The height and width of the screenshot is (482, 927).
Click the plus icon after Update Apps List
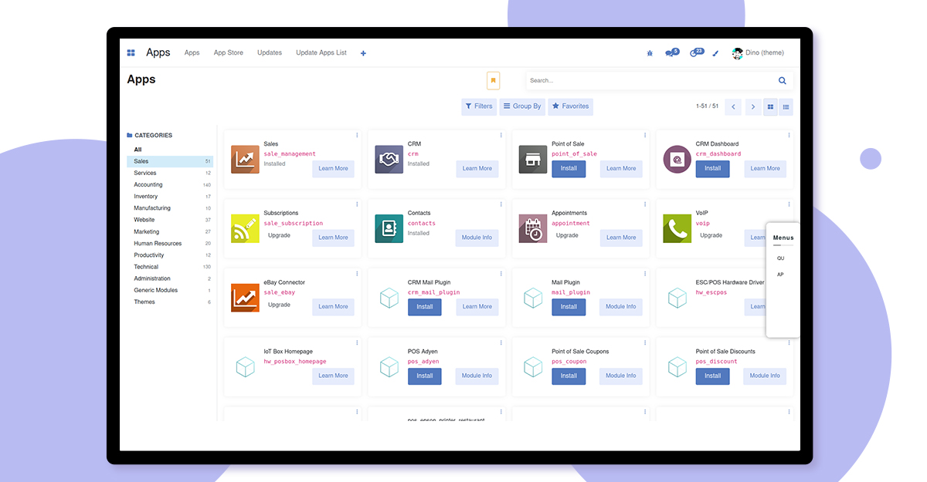(363, 53)
